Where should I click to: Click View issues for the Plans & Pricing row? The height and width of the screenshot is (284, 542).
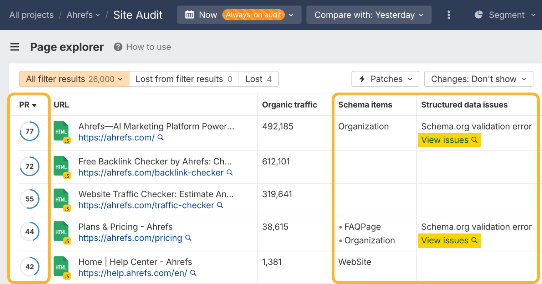click(449, 241)
